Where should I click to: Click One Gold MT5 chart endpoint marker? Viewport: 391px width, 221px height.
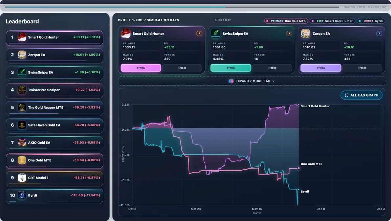pyautogui.click(x=298, y=168)
